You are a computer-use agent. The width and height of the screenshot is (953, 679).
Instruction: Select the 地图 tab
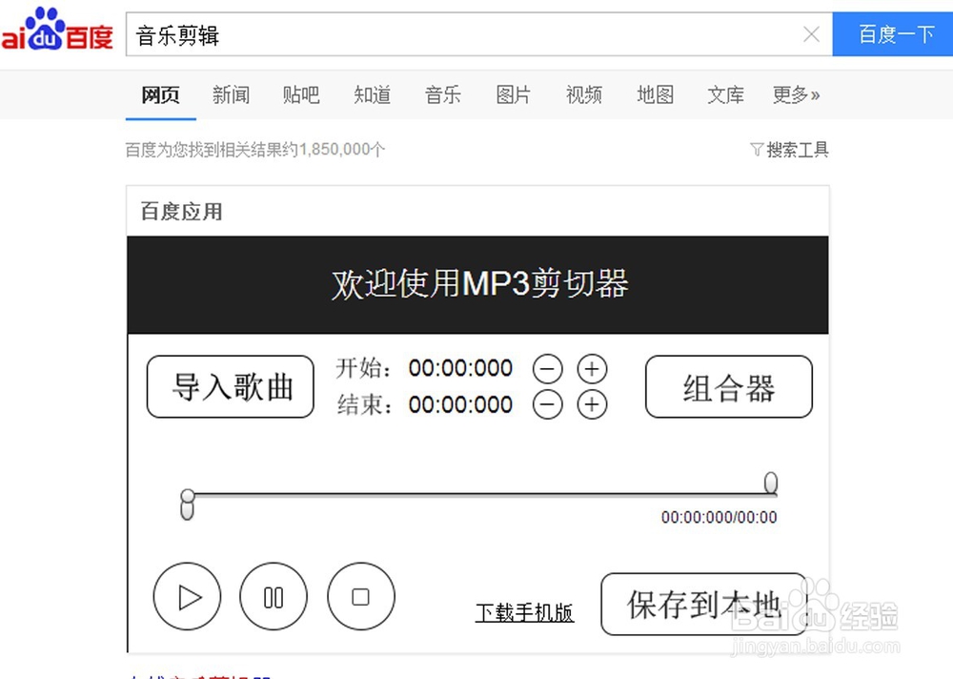(x=656, y=95)
